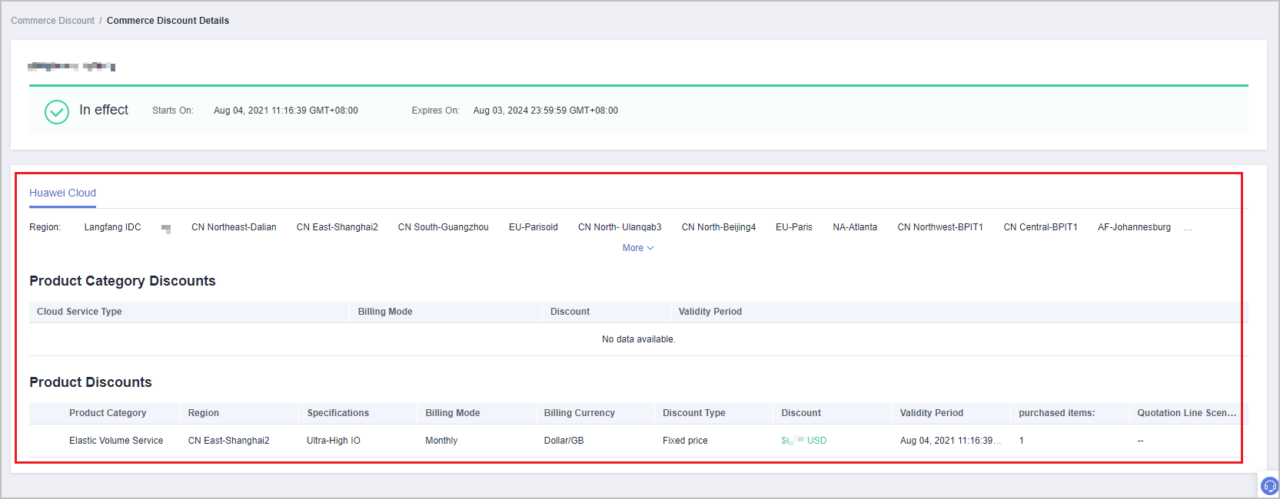The height and width of the screenshot is (499, 1280).
Task: Click the Region column header in Product Discounts
Action: [204, 413]
